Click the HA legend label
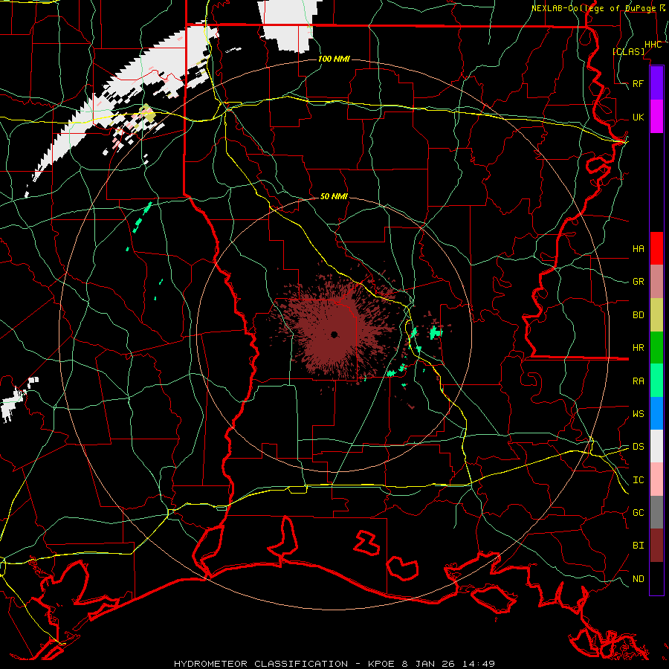Screen dimensions: 669x669 (x=638, y=248)
